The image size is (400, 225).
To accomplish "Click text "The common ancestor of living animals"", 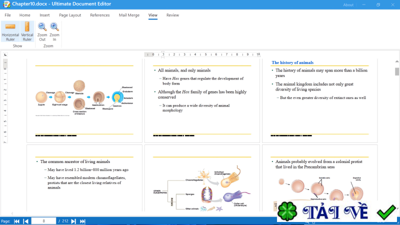I will [75, 161].
